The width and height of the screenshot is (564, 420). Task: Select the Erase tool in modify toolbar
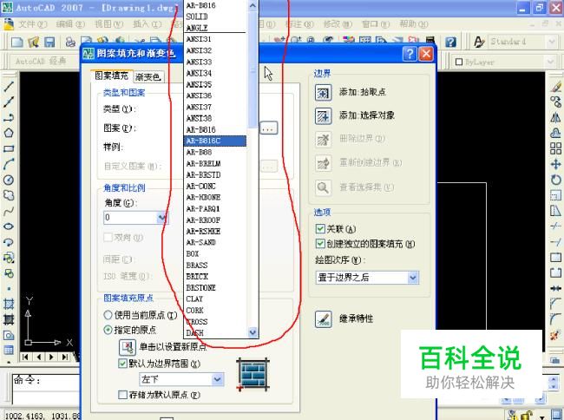tap(555, 87)
